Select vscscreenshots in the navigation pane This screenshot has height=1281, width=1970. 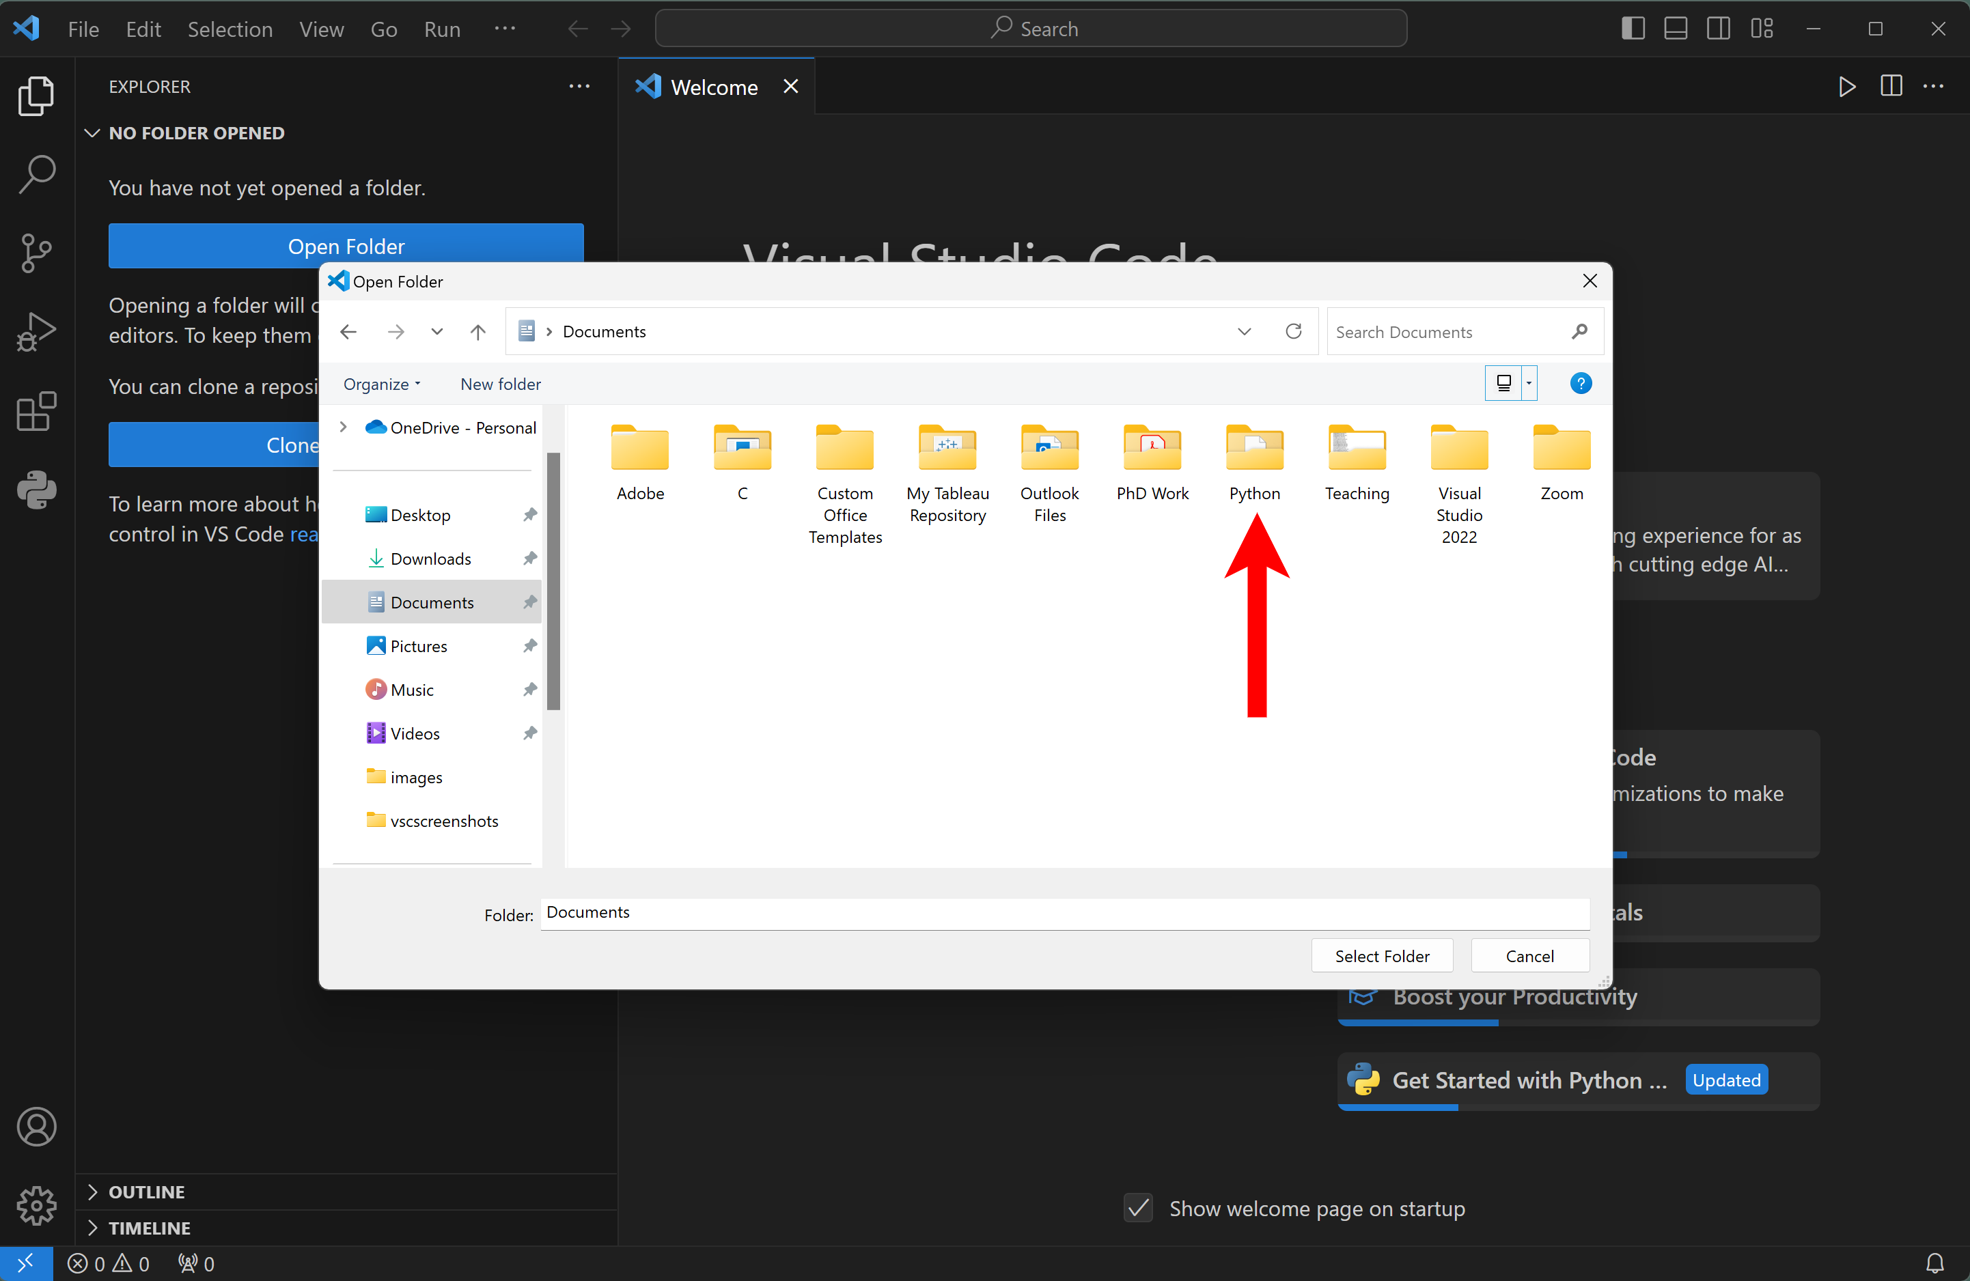[430, 821]
